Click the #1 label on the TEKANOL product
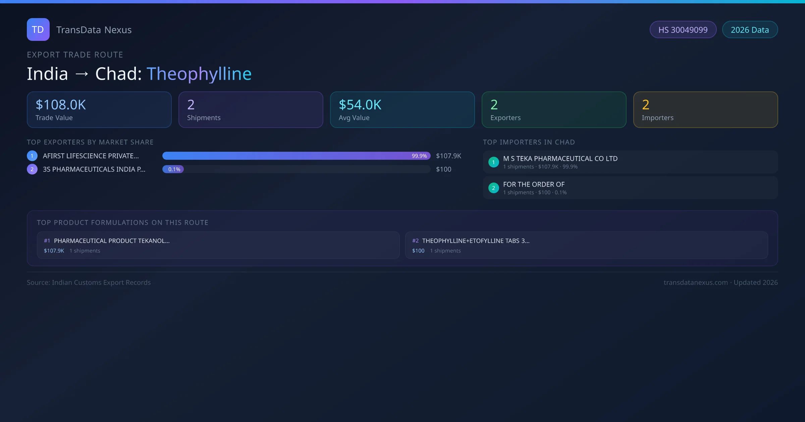 click(47, 241)
